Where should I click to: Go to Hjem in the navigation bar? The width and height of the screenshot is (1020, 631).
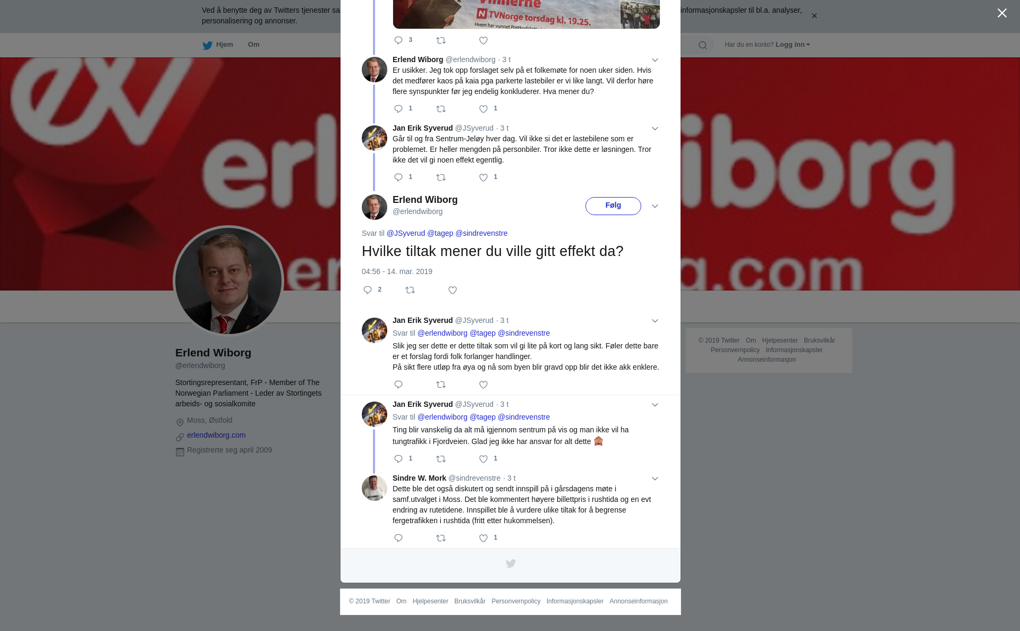pyautogui.click(x=218, y=45)
